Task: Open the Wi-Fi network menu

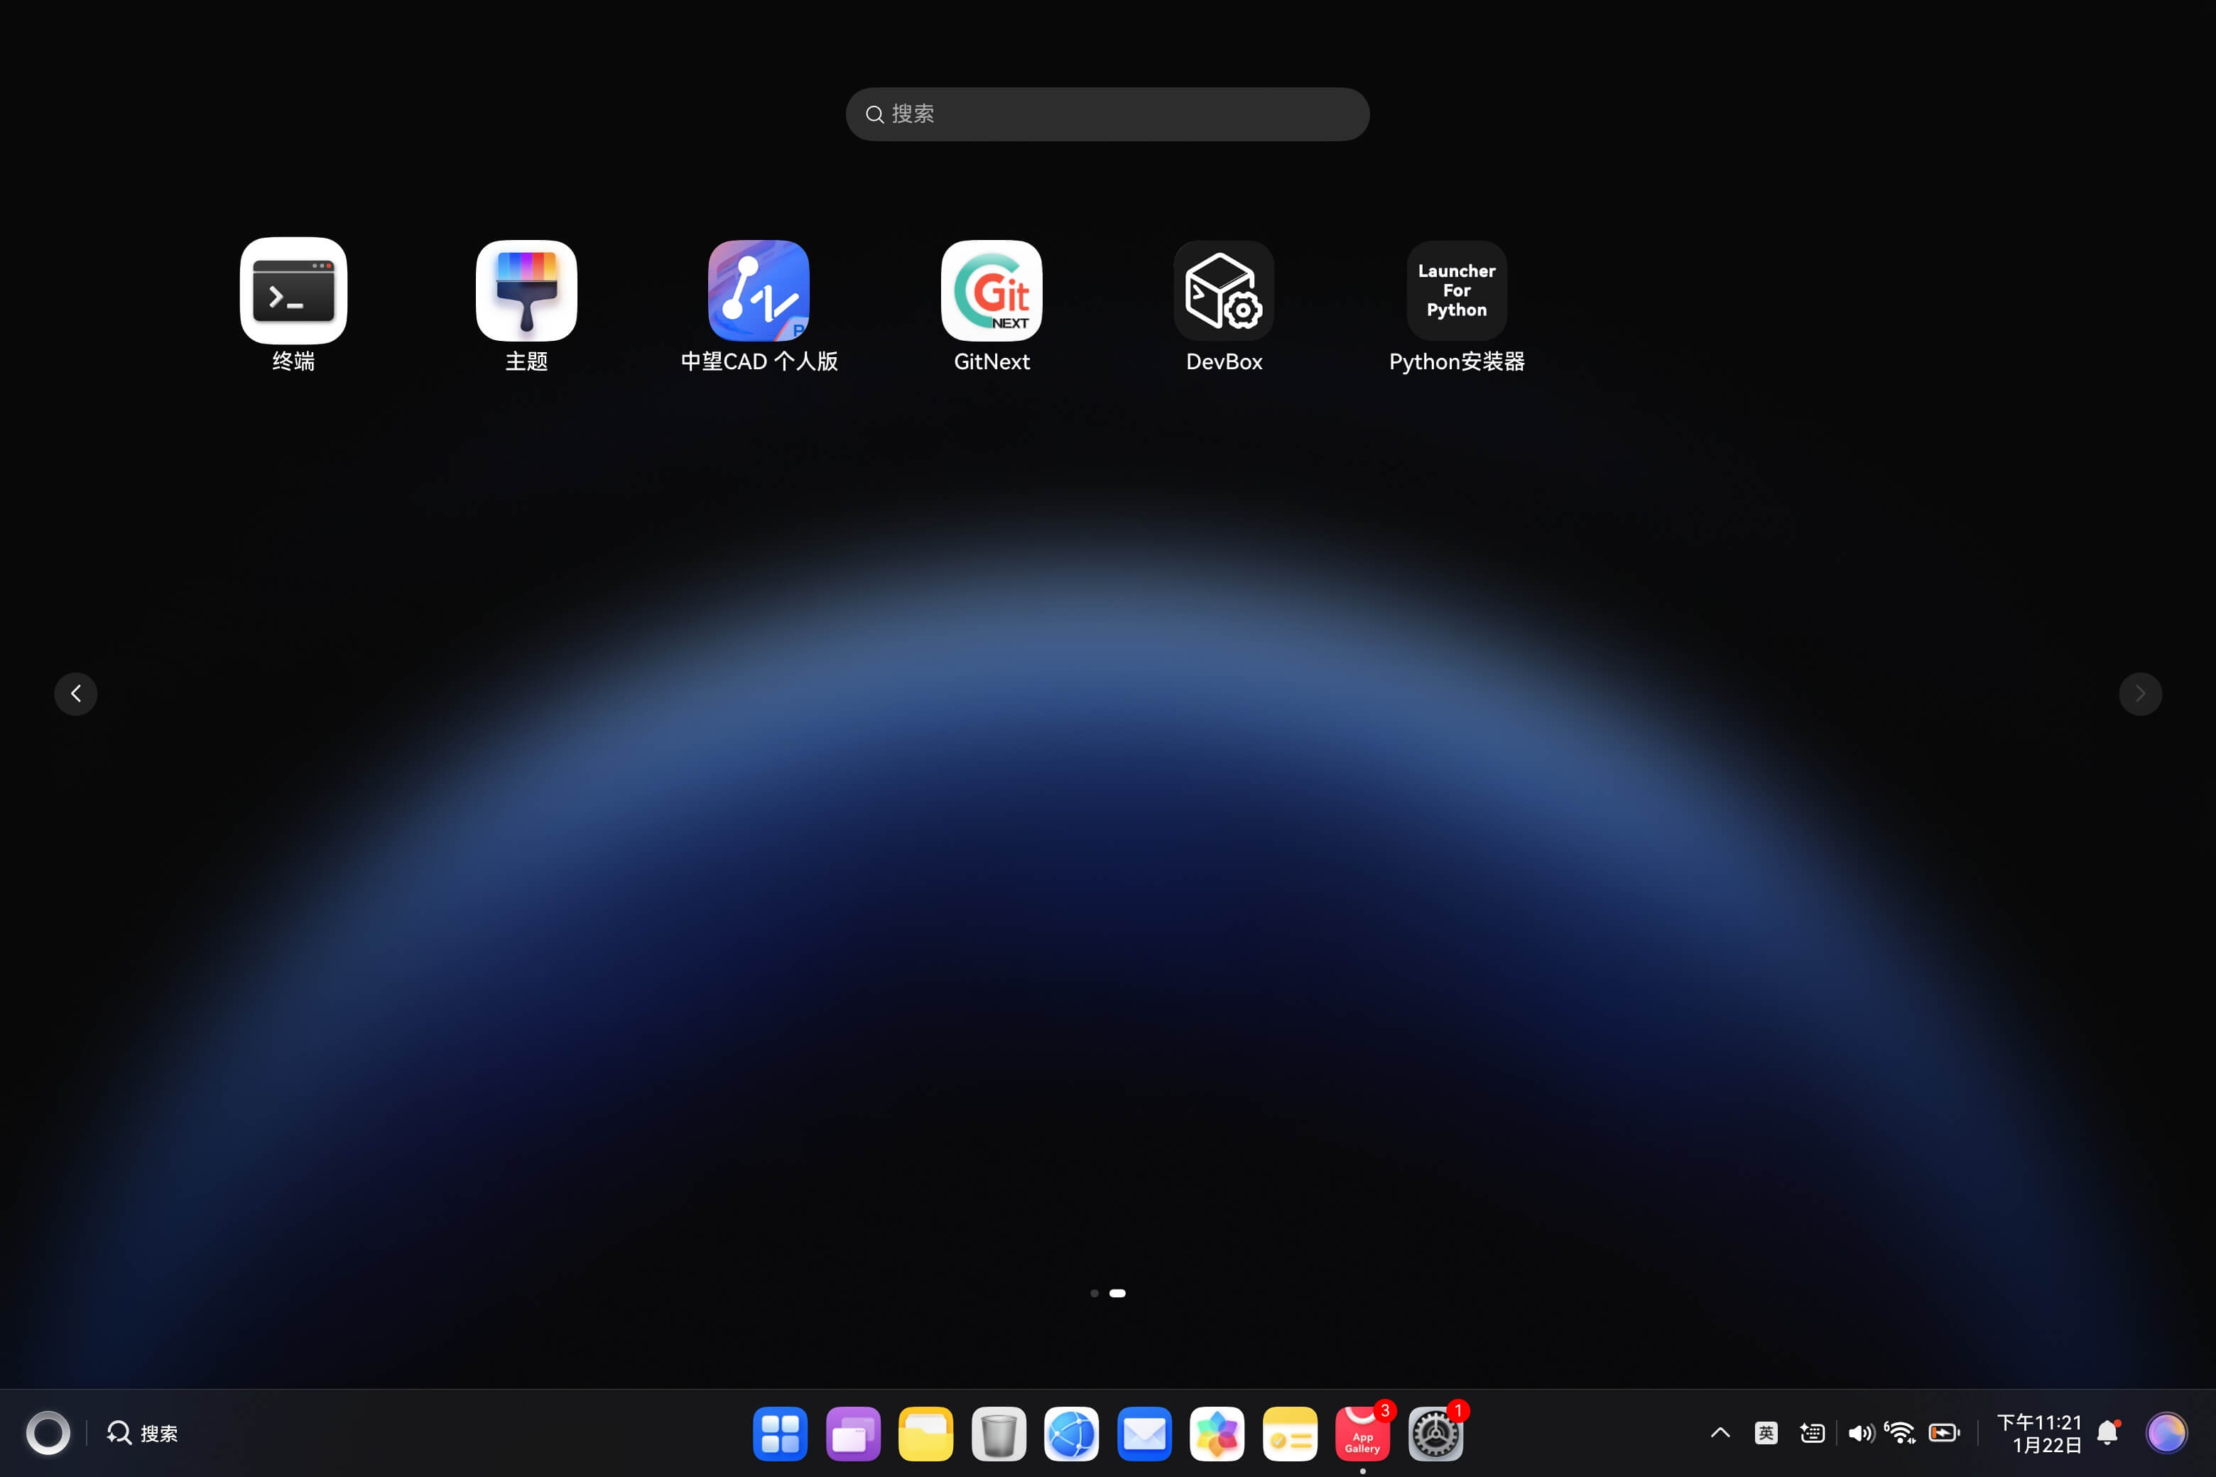Action: (1901, 1433)
